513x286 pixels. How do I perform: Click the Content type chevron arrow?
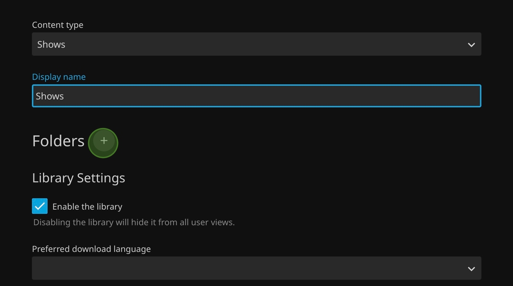point(471,45)
